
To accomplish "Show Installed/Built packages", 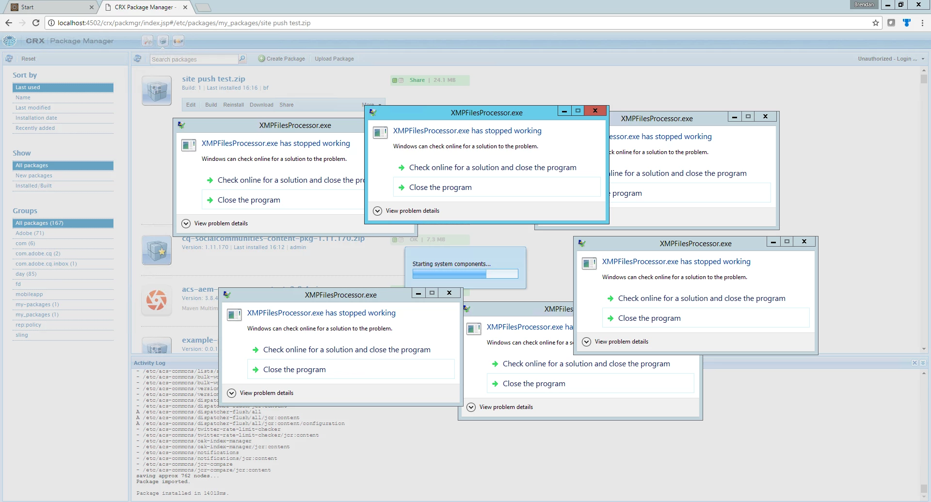I will [x=63, y=186].
